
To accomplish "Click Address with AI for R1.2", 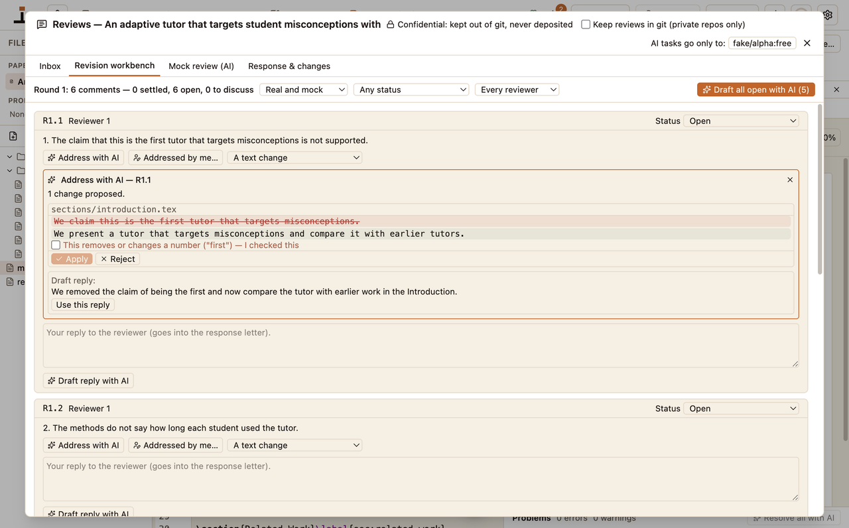I will (84, 446).
